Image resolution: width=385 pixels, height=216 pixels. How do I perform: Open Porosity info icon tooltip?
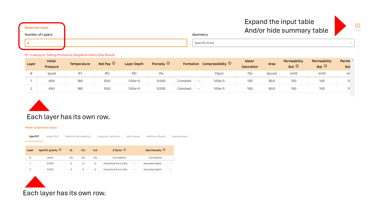click(168, 64)
